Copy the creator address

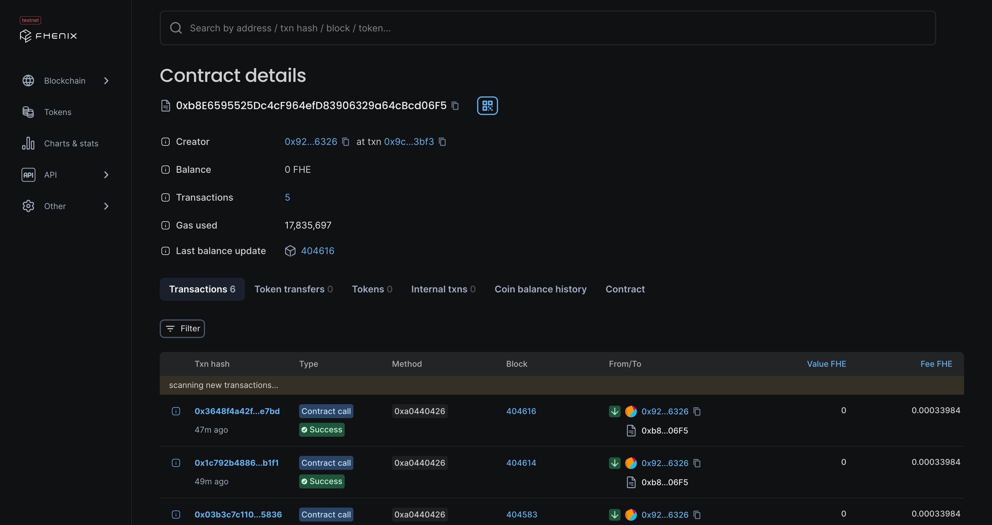[346, 142]
